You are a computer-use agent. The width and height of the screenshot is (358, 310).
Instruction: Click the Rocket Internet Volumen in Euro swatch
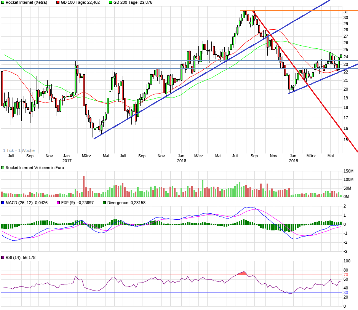3,167
